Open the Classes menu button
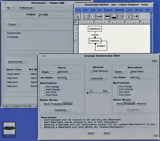The height and width of the screenshot is (141, 160). 14,24
